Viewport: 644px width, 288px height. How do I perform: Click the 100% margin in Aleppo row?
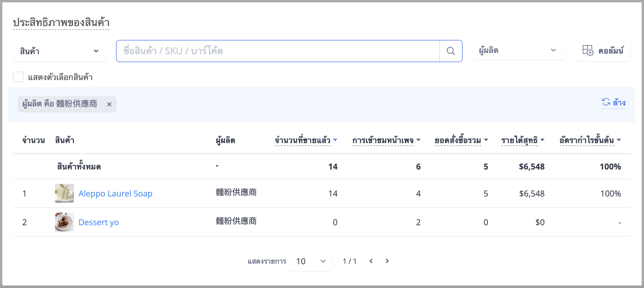click(x=611, y=194)
